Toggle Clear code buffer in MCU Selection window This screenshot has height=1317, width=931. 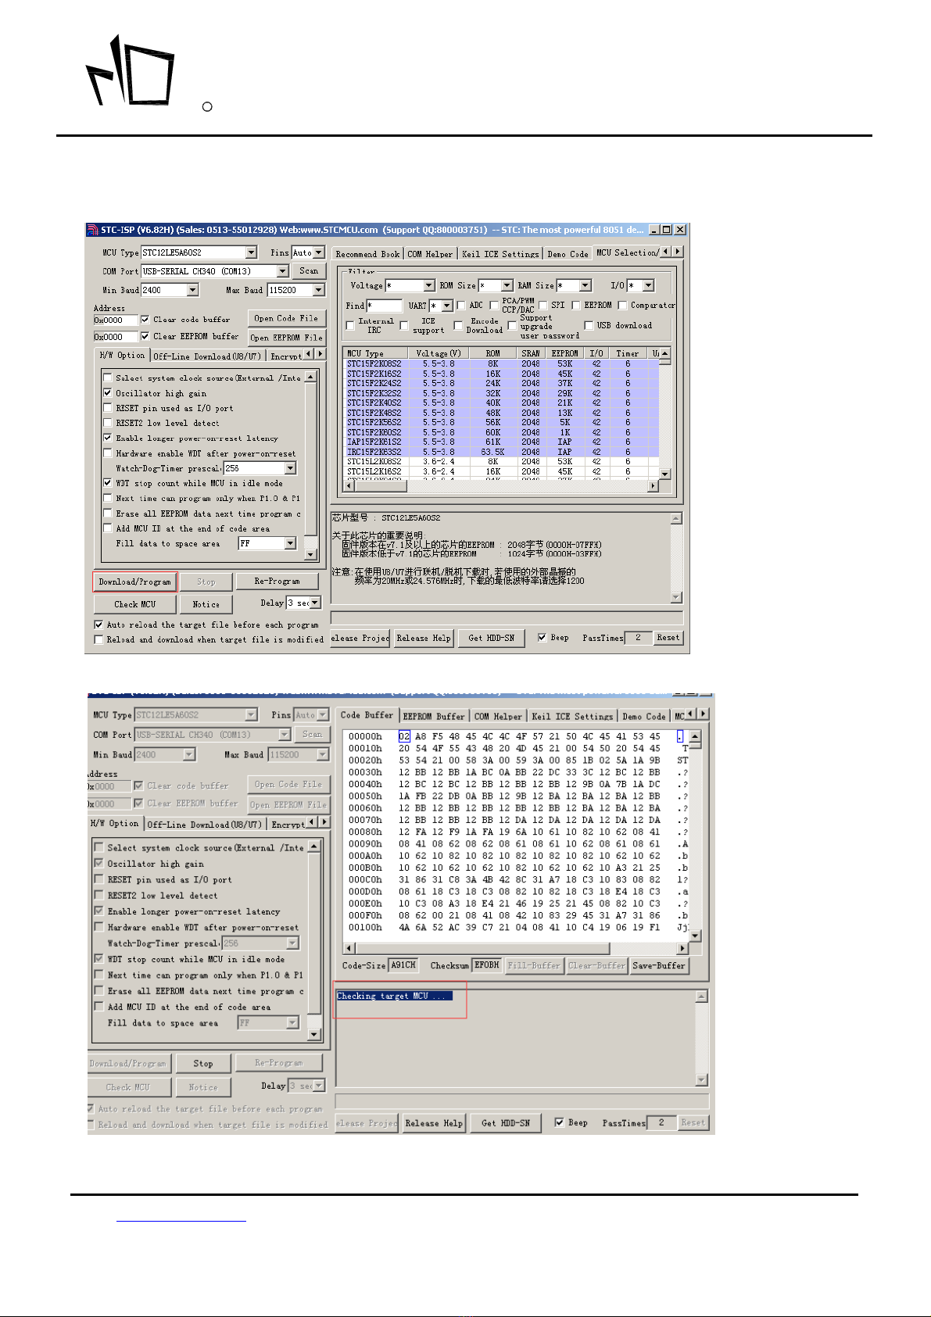point(145,320)
